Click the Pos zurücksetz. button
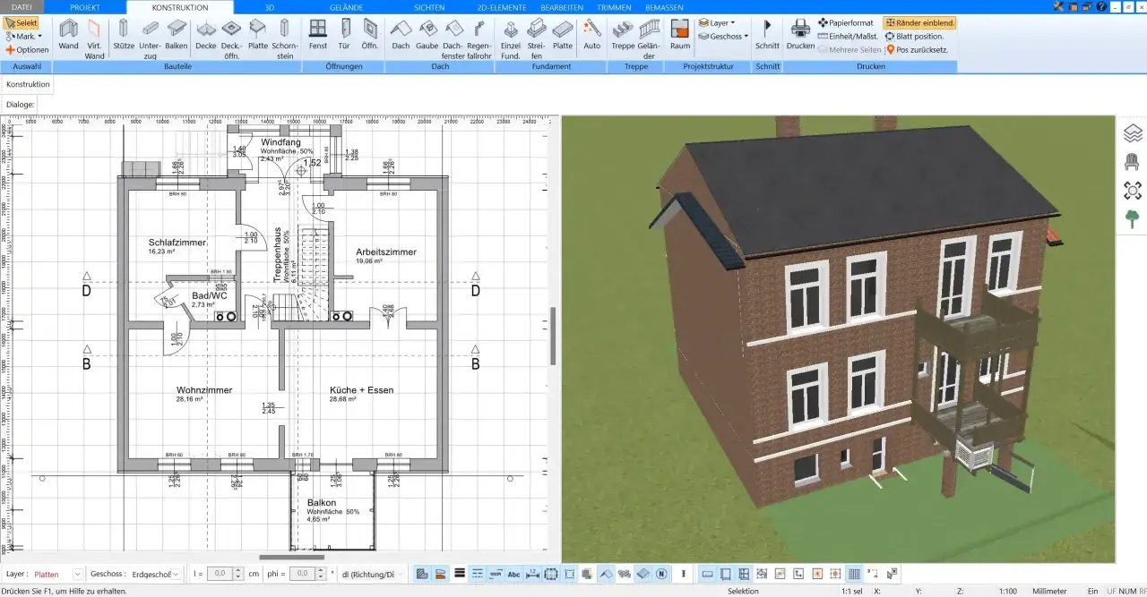1147x597 pixels. [x=916, y=50]
